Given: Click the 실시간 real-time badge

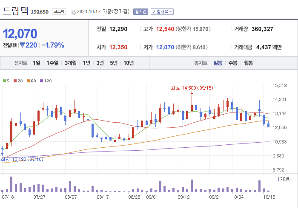Looking at the screenshot, I should click(x=140, y=11).
